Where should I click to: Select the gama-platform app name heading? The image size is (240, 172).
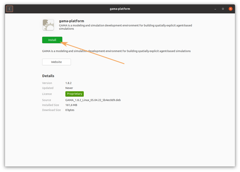72,21
